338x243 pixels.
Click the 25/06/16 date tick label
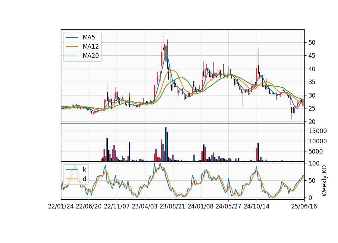pos(304,206)
